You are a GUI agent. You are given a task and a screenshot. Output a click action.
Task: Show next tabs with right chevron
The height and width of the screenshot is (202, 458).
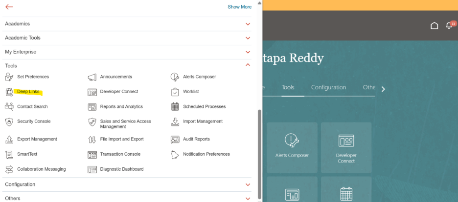click(384, 89)
